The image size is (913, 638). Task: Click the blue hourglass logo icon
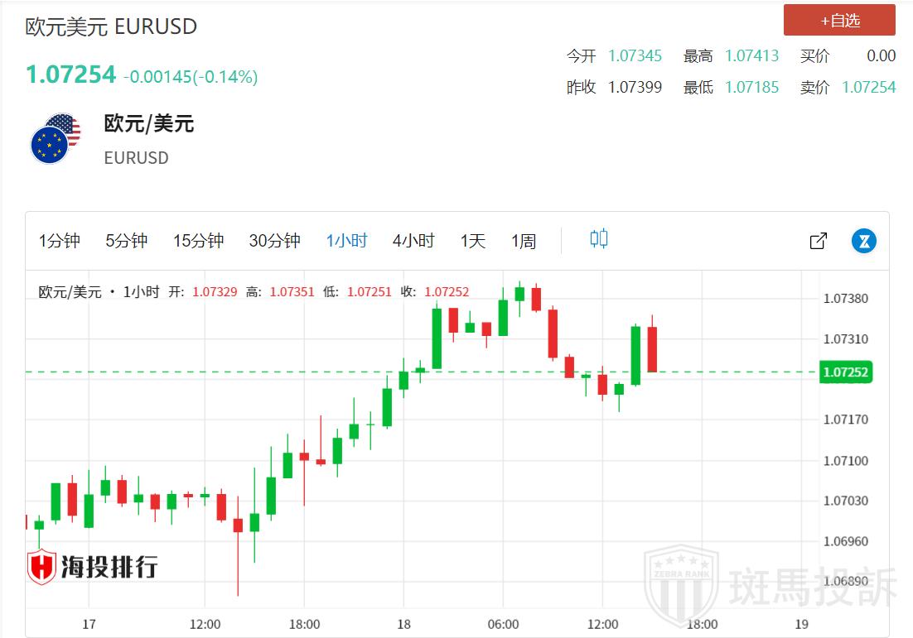click(864, 241)
